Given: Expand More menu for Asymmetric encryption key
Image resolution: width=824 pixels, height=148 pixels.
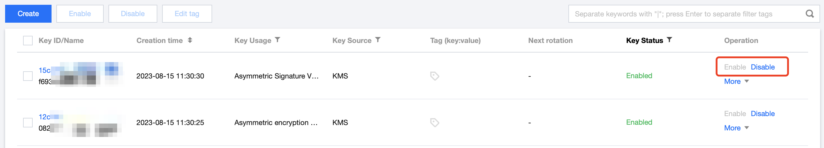Looking at the screenshot, I should click(736, 128).
